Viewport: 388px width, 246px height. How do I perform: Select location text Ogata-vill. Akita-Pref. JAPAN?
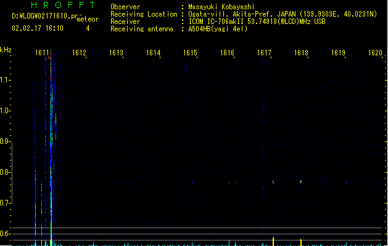[242, 14]
